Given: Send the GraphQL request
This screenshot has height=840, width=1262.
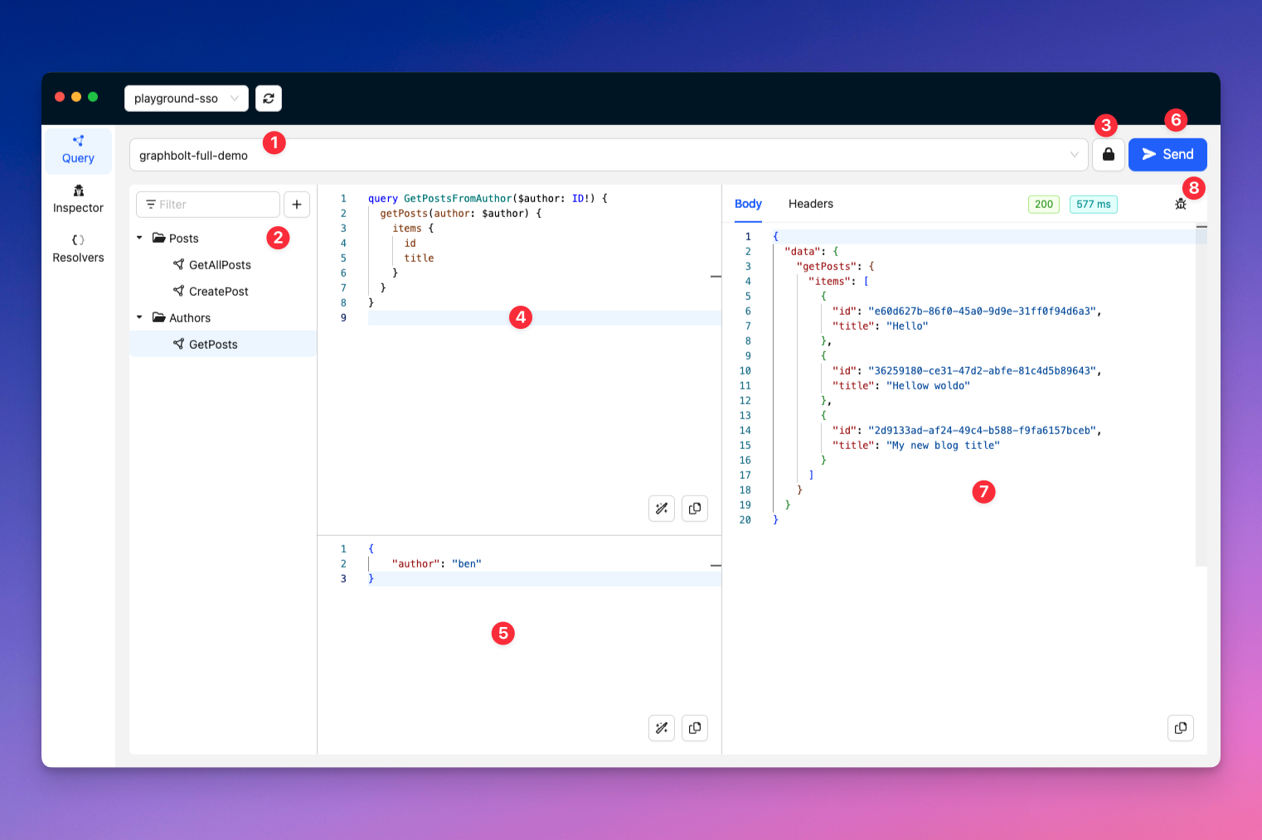Looking at the screenshot, I should tap(1167, 154).
